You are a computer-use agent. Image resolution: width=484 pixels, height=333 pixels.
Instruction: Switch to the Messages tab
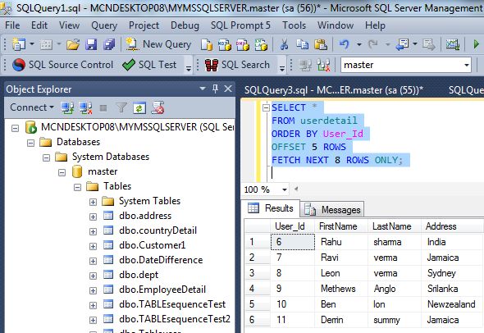332,209
